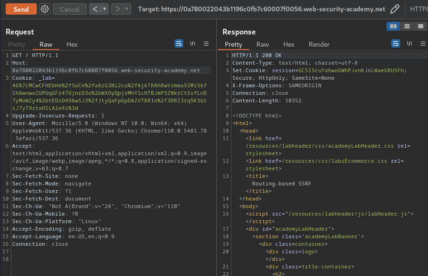Click 'Connection: close' in the request
This screenshot has width=428, height=276.
(x=40, y=244)
